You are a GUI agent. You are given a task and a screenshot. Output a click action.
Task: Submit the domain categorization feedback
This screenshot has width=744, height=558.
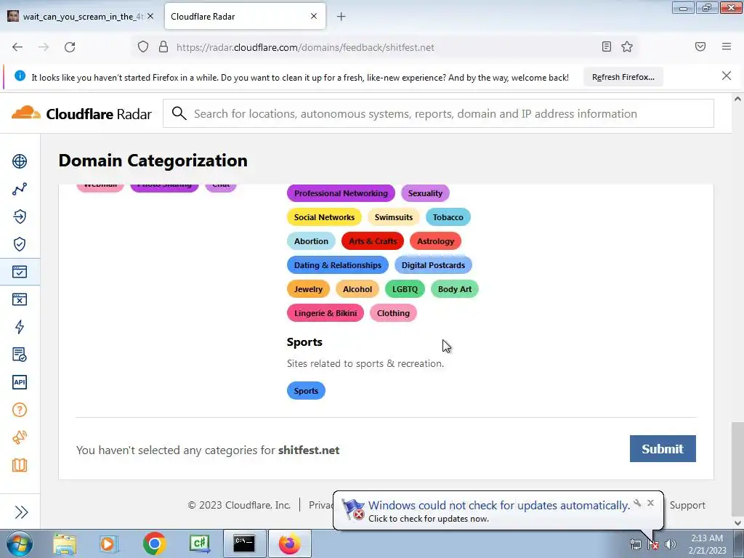click(x=663, y=449)
